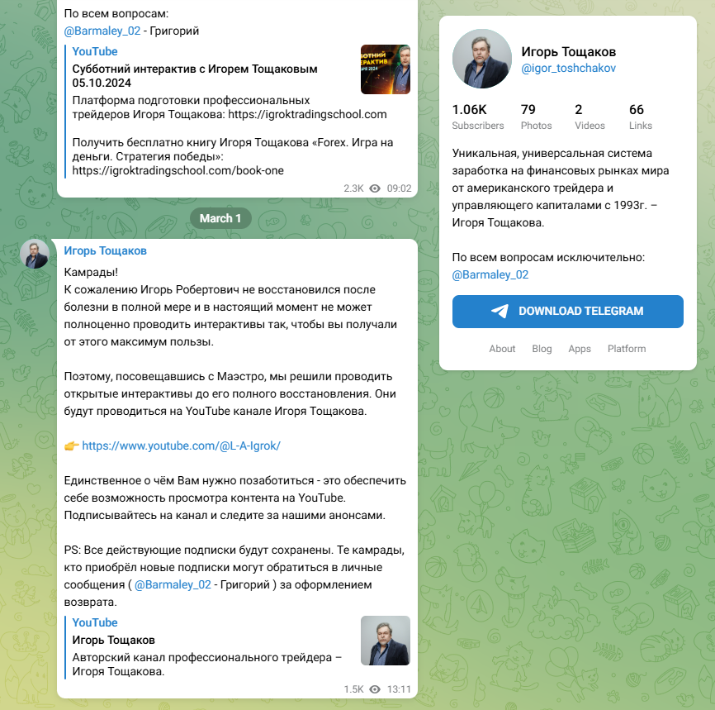Open the Игорь Тощаков YouTube preview thumbnail

(386, 641)
